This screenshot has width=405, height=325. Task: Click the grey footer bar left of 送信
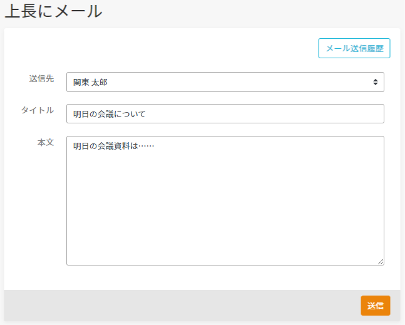[x=182, y=306]
